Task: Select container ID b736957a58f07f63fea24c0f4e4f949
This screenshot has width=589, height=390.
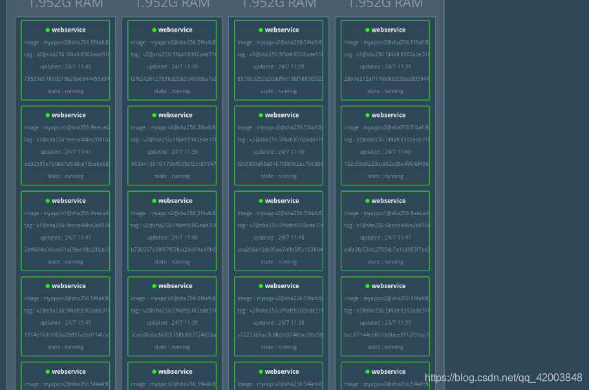Action: coord(173,249)
